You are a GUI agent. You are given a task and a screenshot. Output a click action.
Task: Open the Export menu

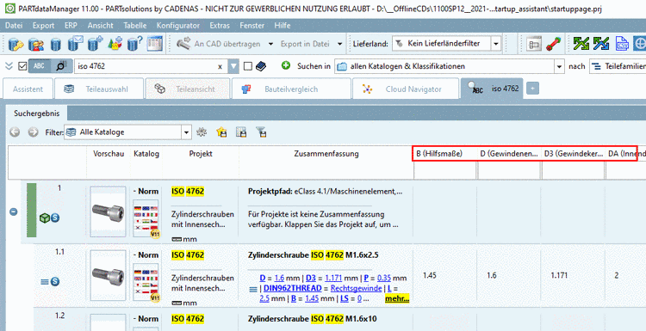(x=43, y=26)
